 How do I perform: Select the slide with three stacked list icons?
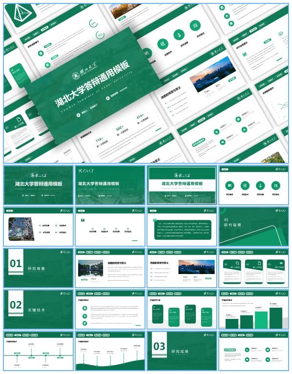coord(110,309)
